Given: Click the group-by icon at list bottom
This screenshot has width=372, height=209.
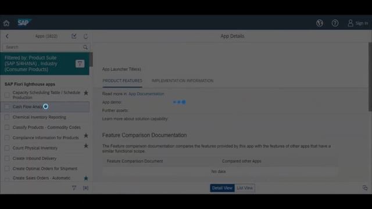Looking at the screenshot, I should pos(85,188).
